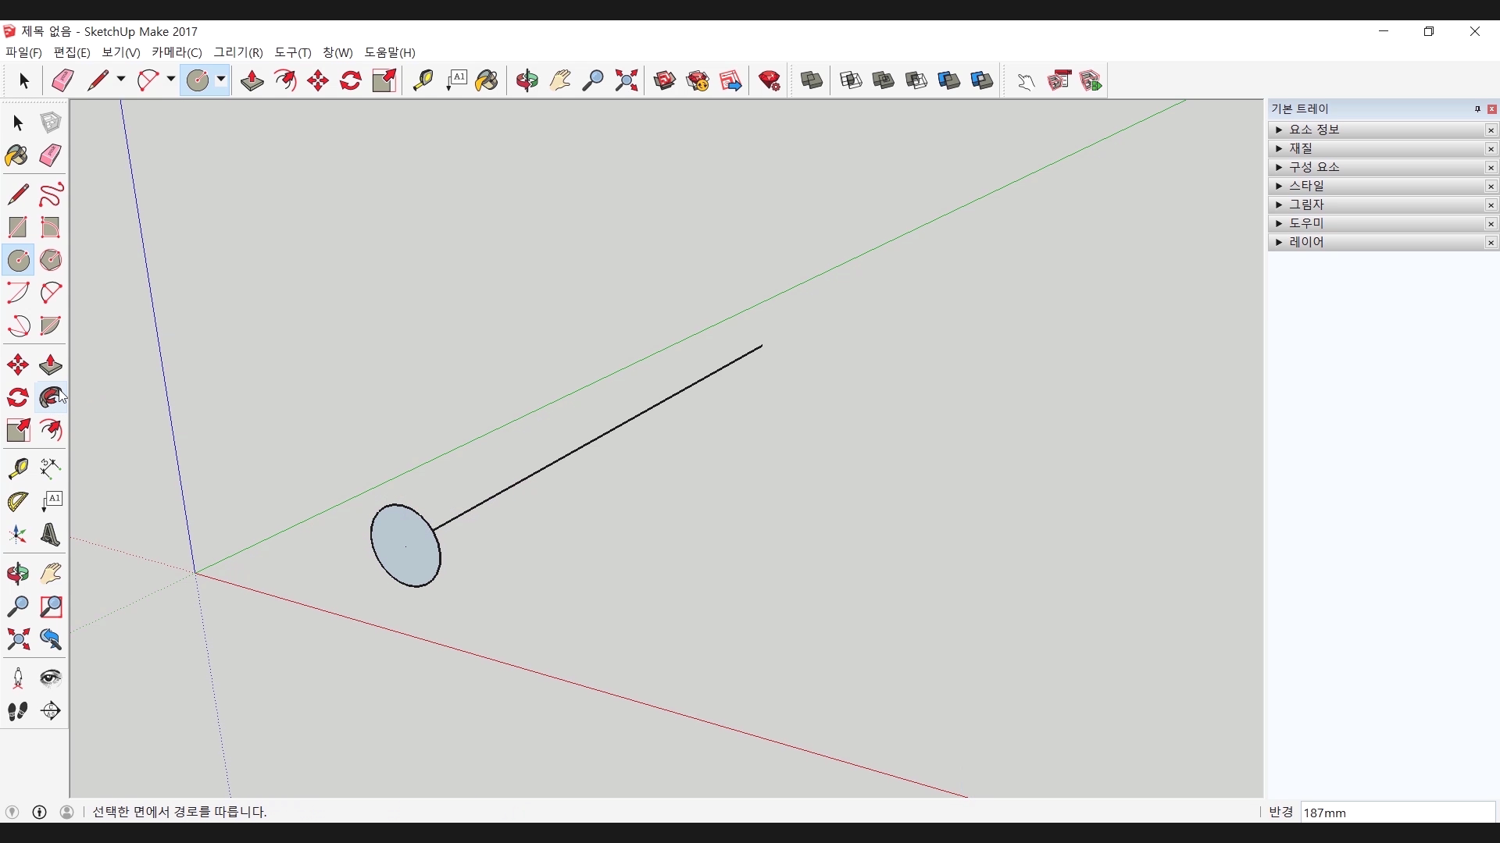Click the 반경 measurement input field

coord(1397,813)
